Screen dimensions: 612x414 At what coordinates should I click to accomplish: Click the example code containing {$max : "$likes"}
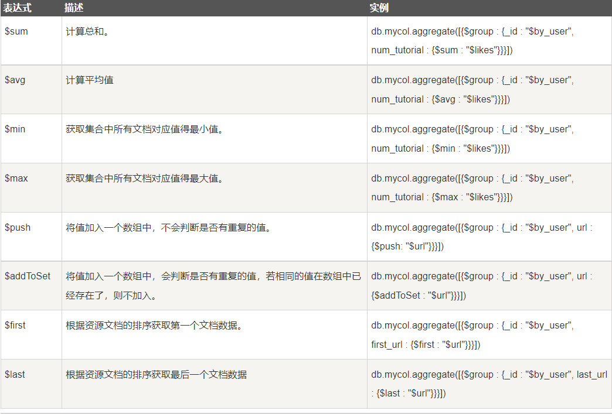coord(472,188)
